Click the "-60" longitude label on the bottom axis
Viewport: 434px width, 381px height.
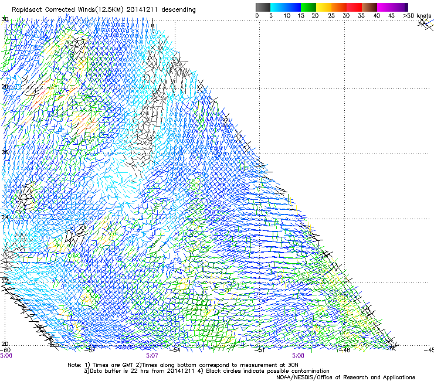click(5, 350)
